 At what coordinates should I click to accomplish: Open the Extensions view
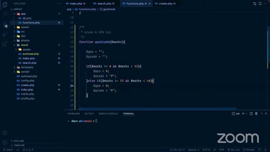click(x=5, y=44)
